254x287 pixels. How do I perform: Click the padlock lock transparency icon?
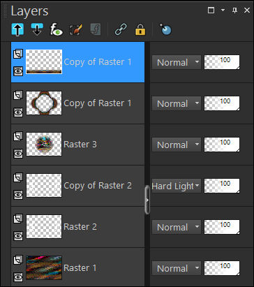[140, 29]
